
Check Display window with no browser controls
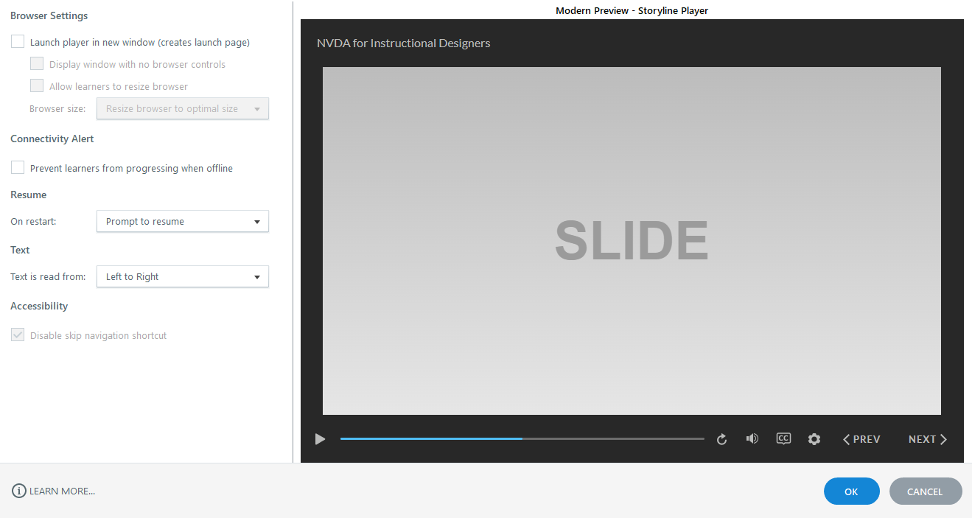[x=37, y=64]
